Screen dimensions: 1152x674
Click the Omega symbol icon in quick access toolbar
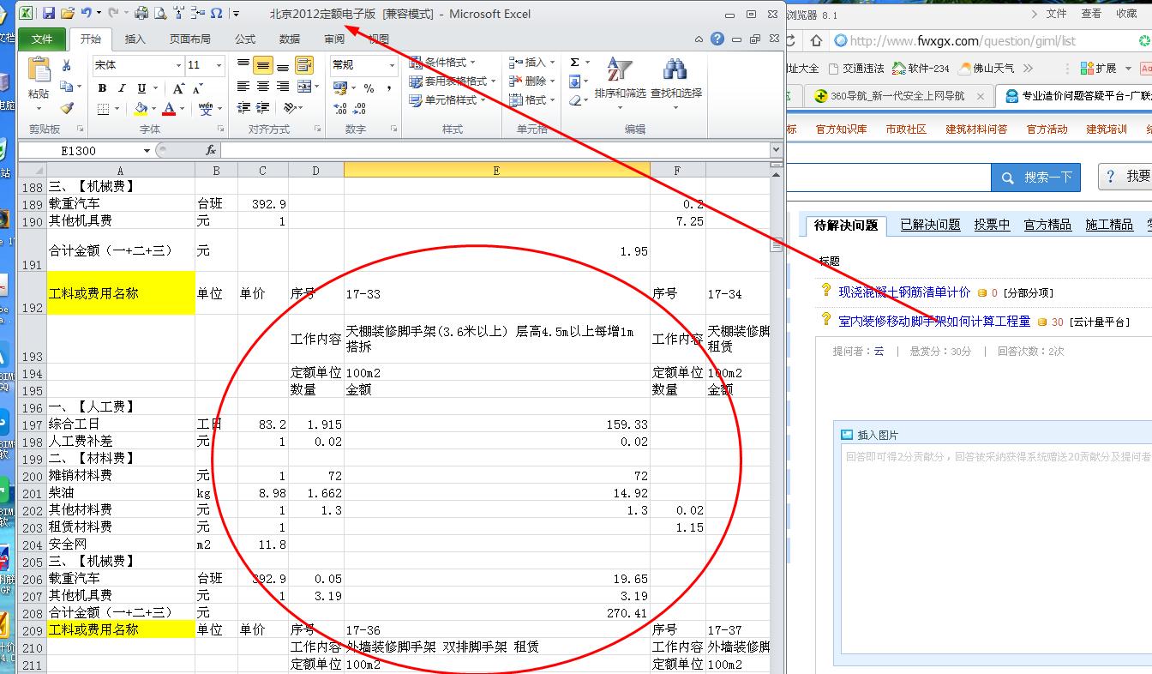point(216,13)
